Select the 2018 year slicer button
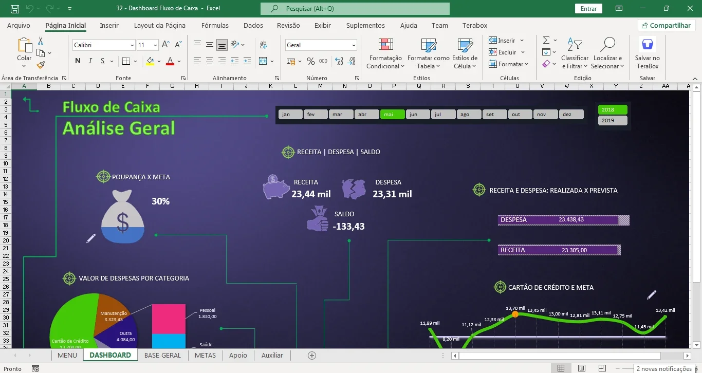 pyautogui.click(x=613, y=110)
